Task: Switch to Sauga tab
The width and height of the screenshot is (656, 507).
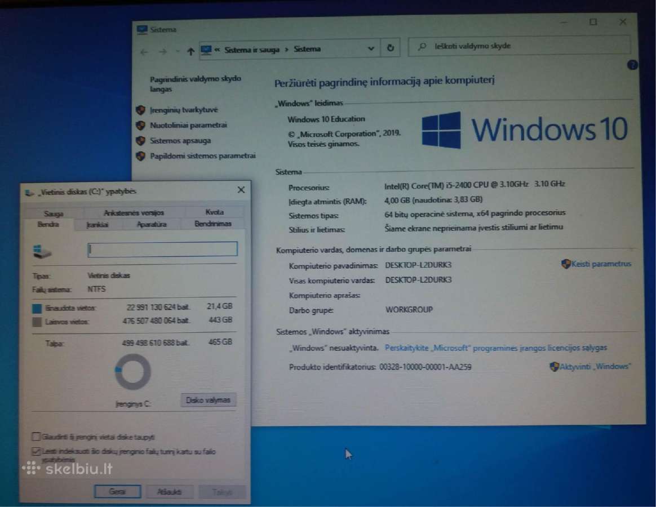Action: tap(54, 214)
